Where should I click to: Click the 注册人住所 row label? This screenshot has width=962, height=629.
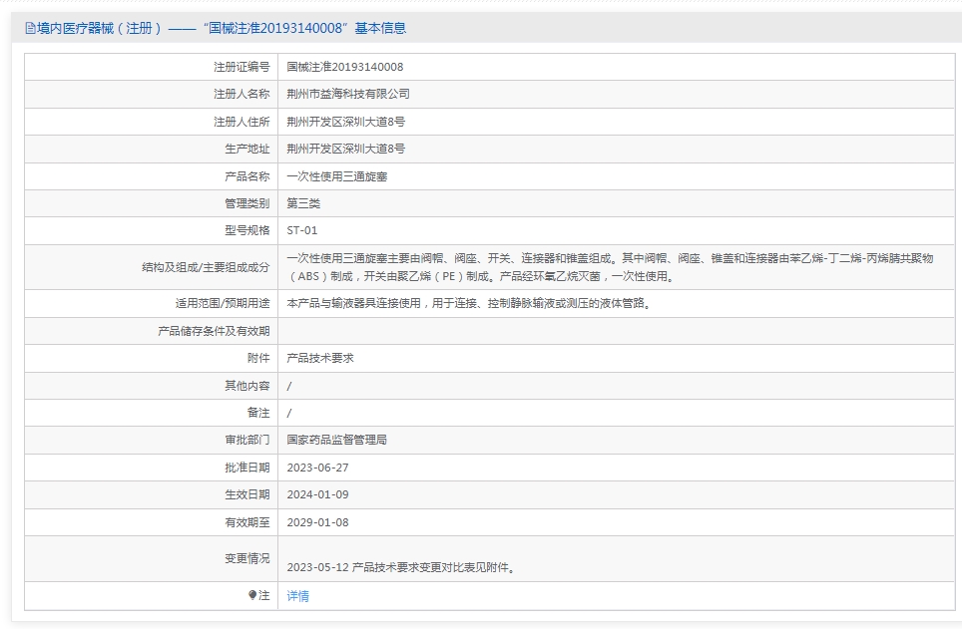(x=241, y=122)
